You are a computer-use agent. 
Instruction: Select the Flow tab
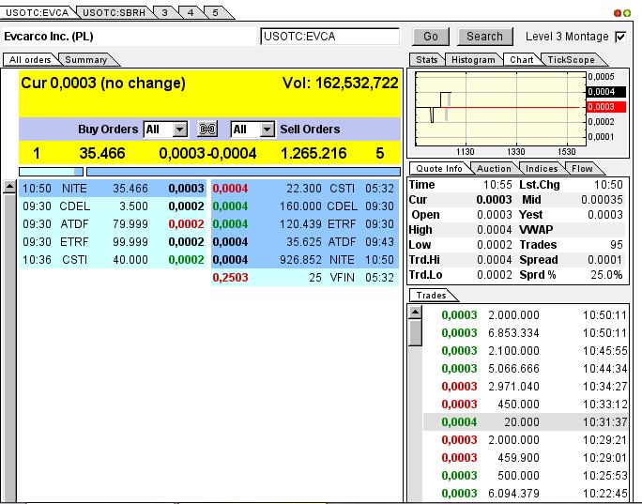(x=582, y=169)
